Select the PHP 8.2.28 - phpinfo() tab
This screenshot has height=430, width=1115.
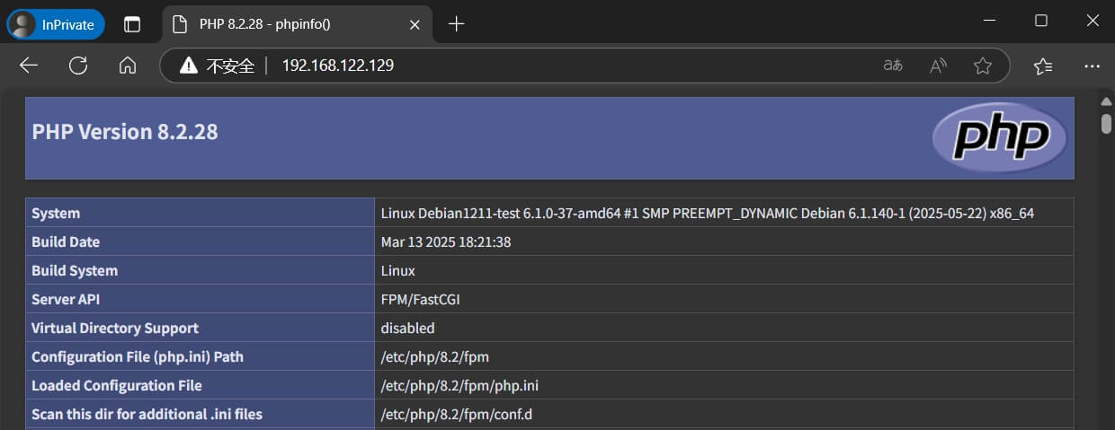(x=295, y=24)
